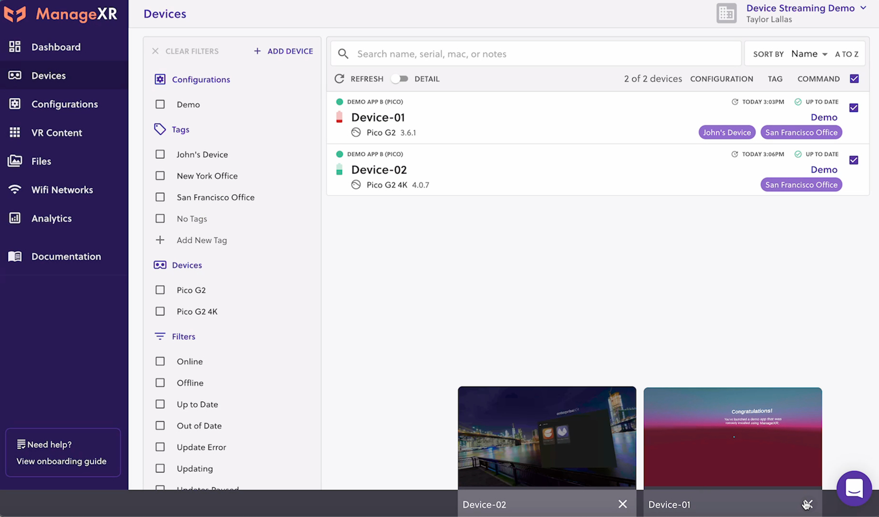Click the Configurations filter gear icon

click(160, 79)
